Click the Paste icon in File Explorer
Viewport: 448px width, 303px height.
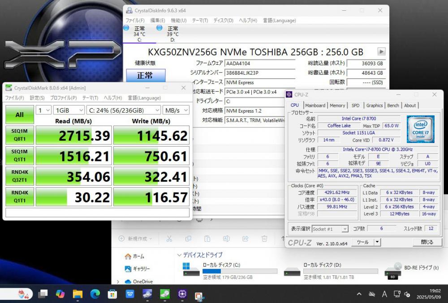tap(207, 239)
